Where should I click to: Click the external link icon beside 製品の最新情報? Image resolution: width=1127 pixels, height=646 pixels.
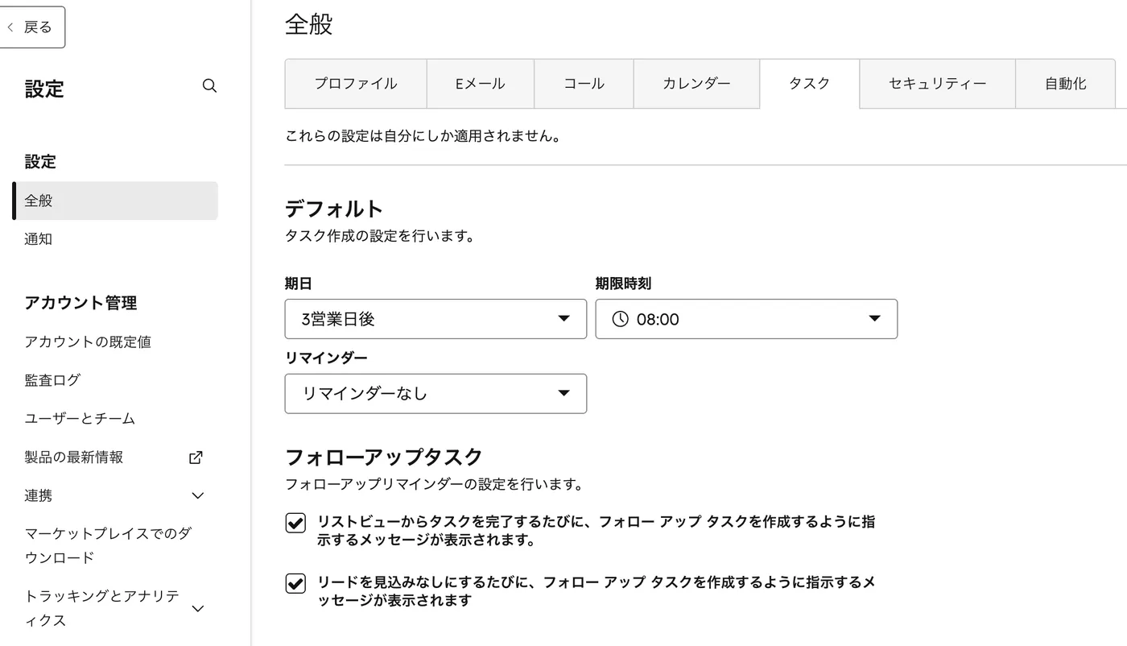195,457
